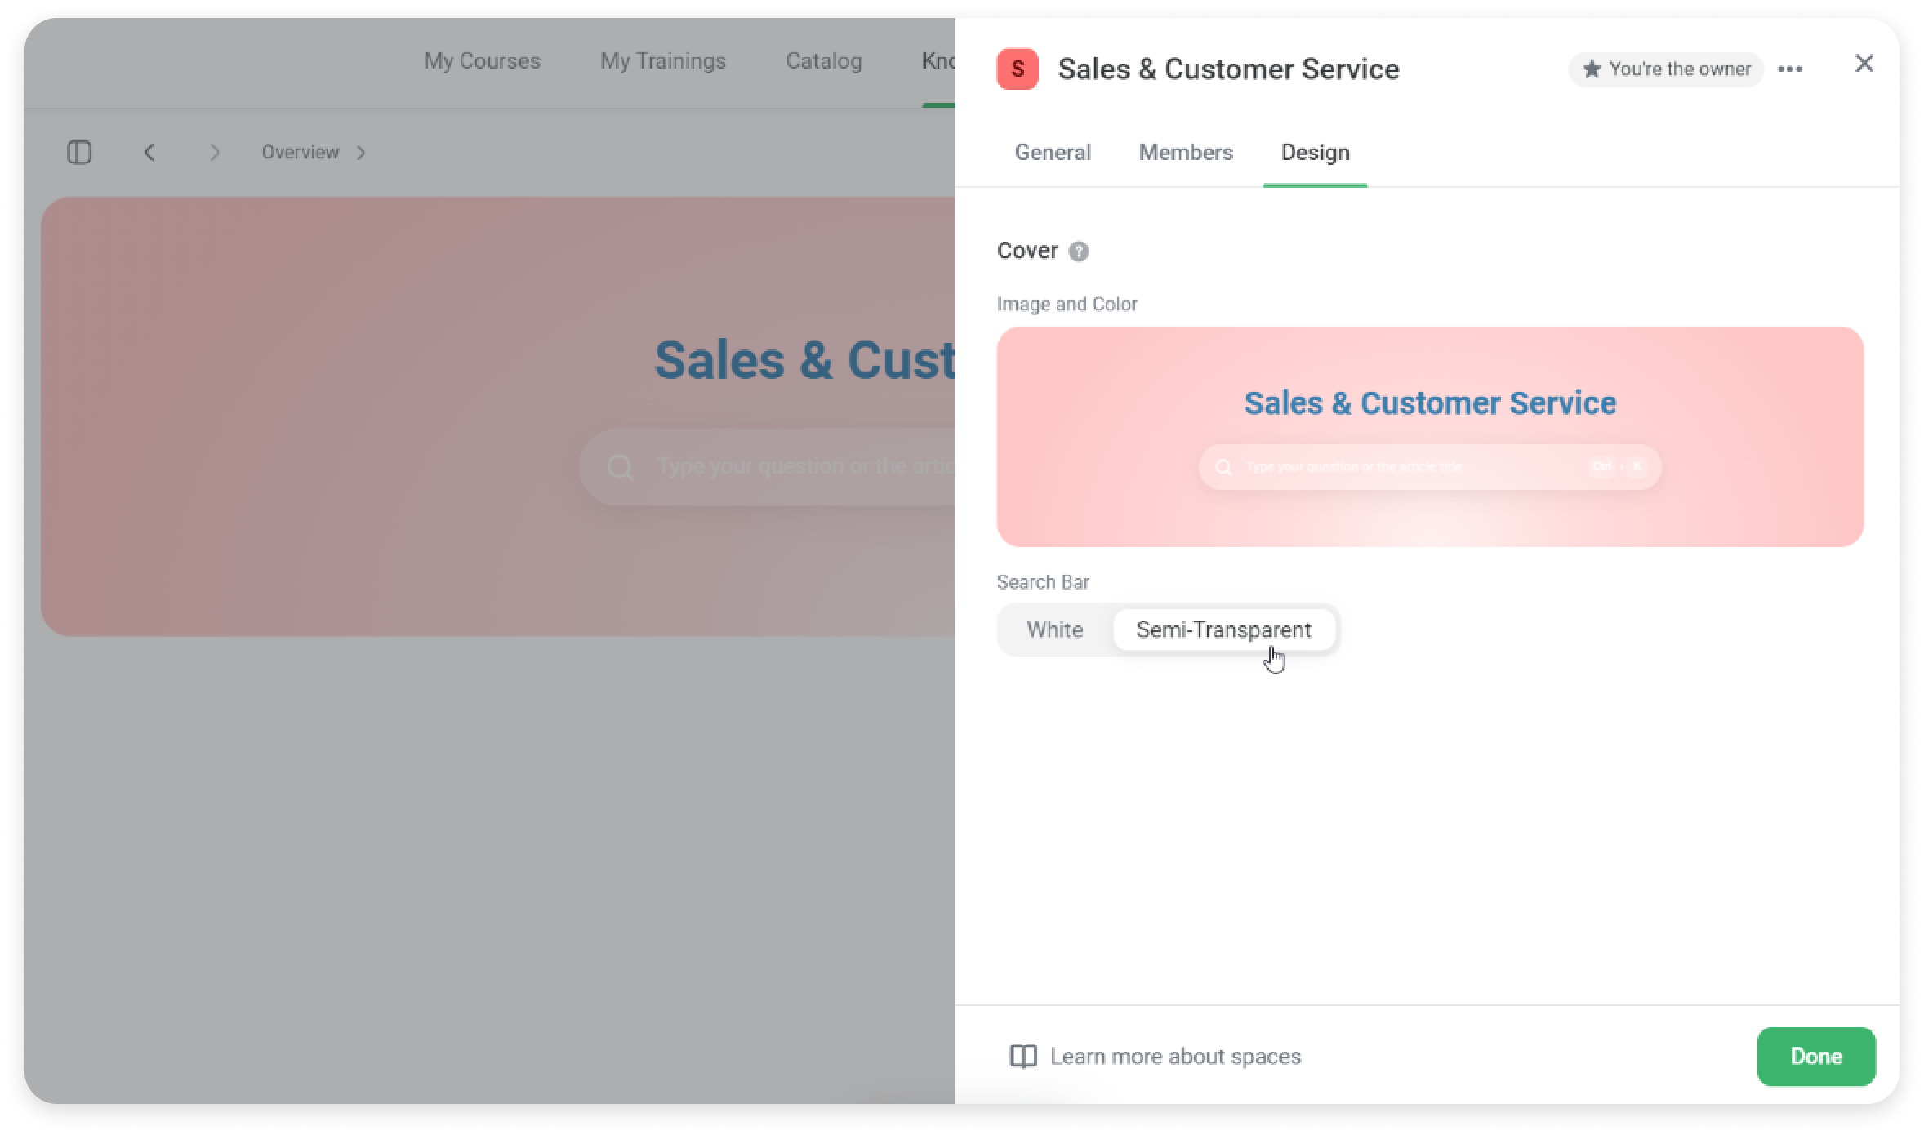The height and width of the screenshot is (1135, 1924).
Task: Select the White search bar option
Action: 1055,630
